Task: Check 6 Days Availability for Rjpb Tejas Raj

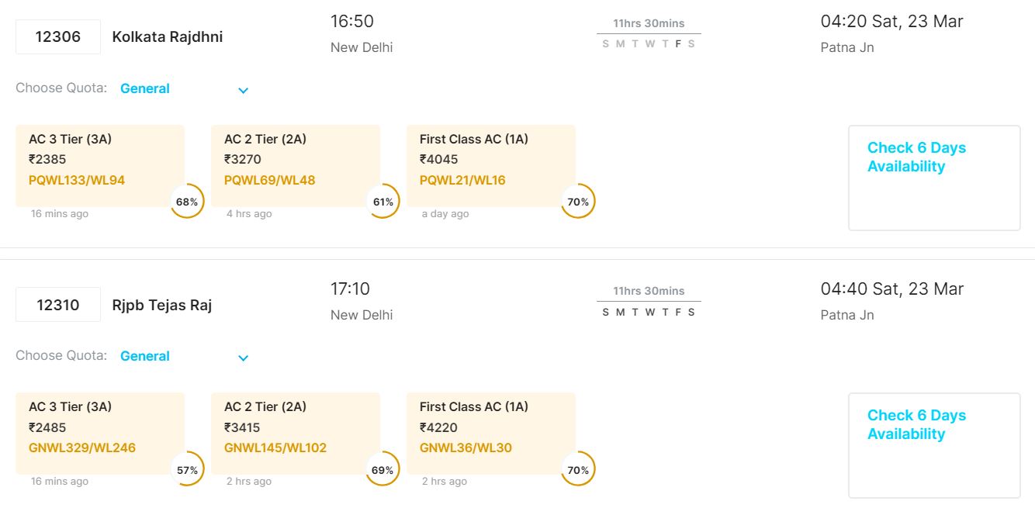Action: [916, 425]
